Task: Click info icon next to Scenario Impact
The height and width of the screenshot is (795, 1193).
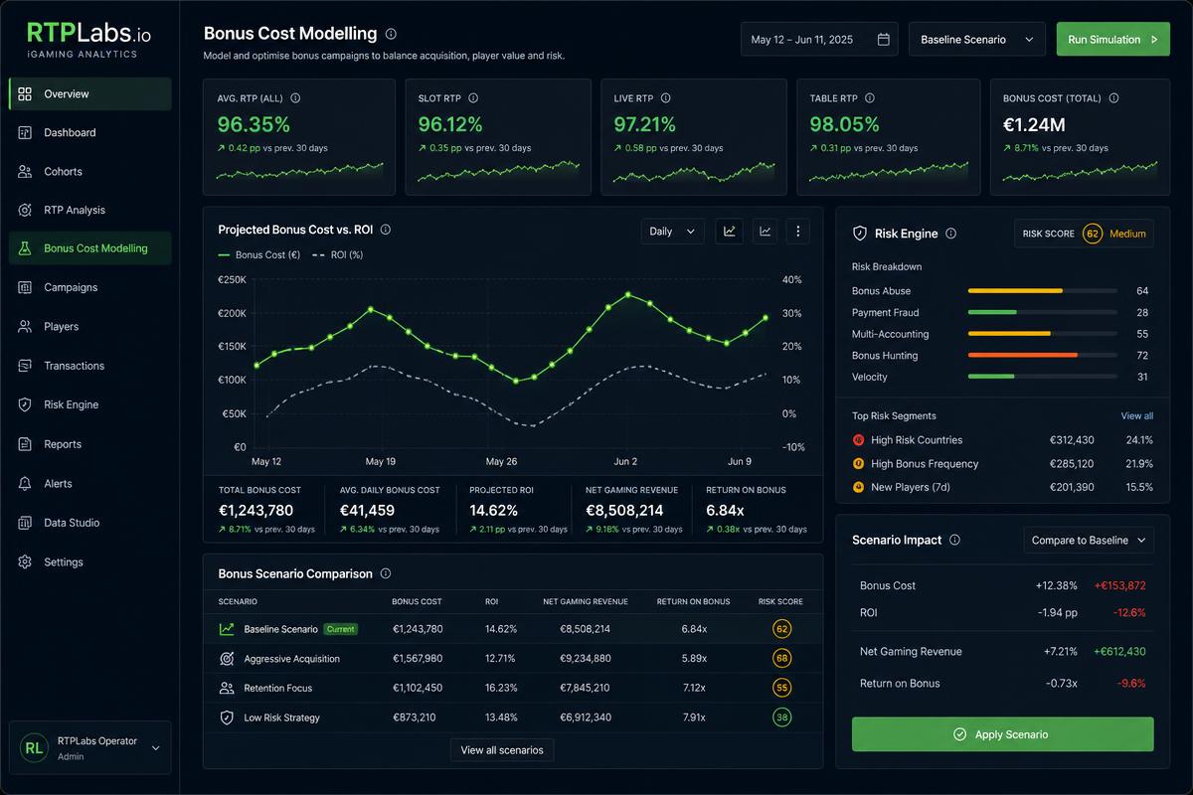Action: 954,540
